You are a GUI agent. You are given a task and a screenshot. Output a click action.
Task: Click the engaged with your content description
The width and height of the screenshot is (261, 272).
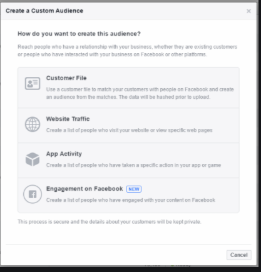(131, 200)
